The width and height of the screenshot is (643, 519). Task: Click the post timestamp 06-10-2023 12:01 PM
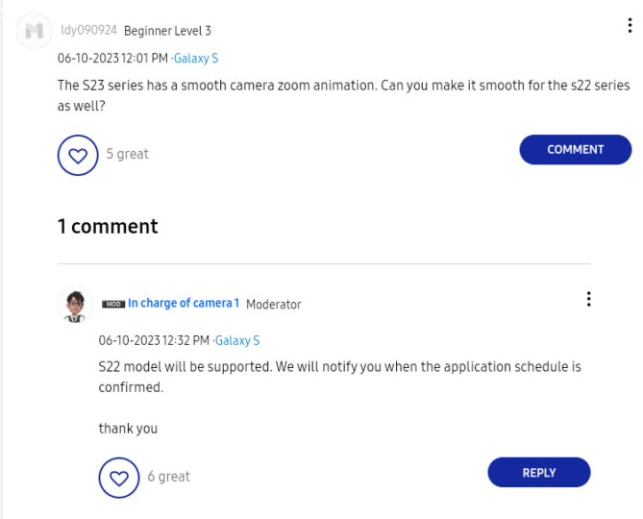pos(112,59)
